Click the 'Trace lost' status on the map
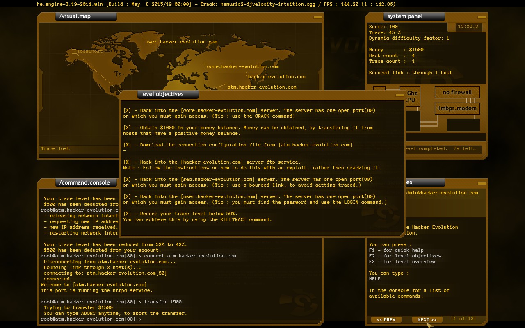 click(x=55, y=149)
